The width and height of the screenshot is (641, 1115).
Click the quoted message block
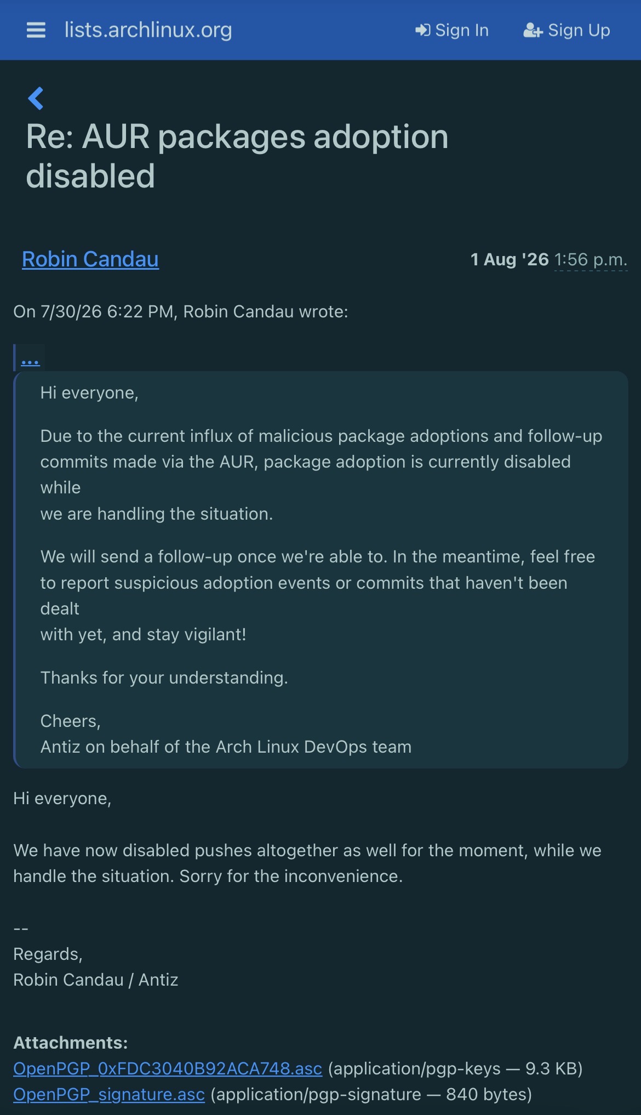(x=321, y=570)
